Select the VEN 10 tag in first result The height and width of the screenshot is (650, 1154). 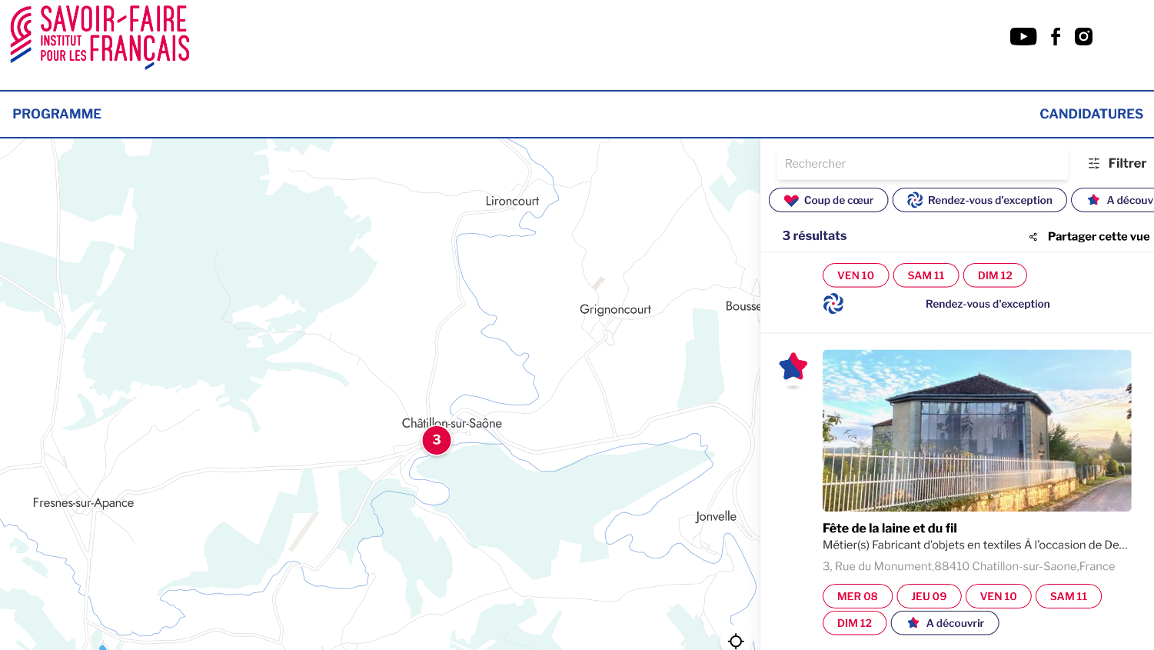[x=856, y=275]
